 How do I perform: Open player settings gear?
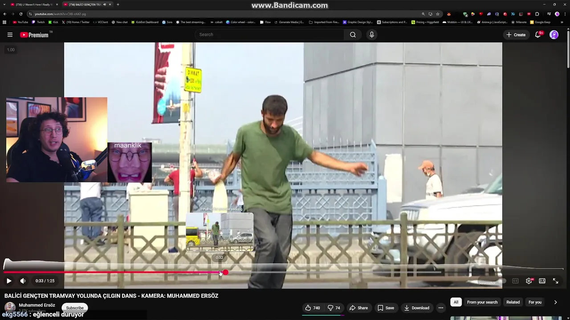(529, 281)
